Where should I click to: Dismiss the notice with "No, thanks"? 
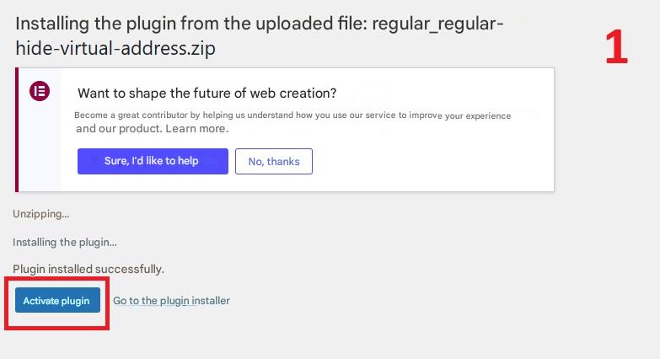point(274,161)
